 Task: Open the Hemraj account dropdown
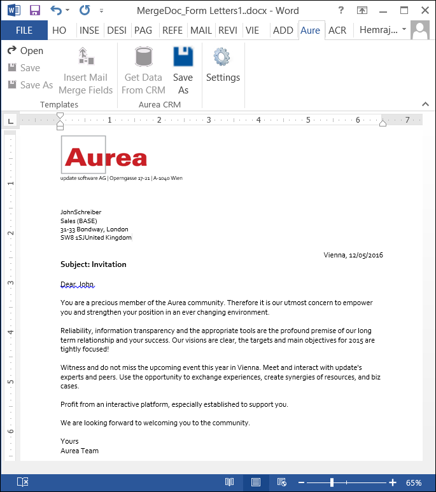pyautogui.click(x=383, y=30)
